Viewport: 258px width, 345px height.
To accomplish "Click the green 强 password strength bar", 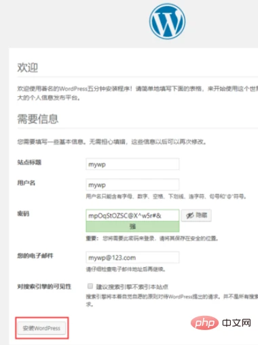I will click(132, 226).
